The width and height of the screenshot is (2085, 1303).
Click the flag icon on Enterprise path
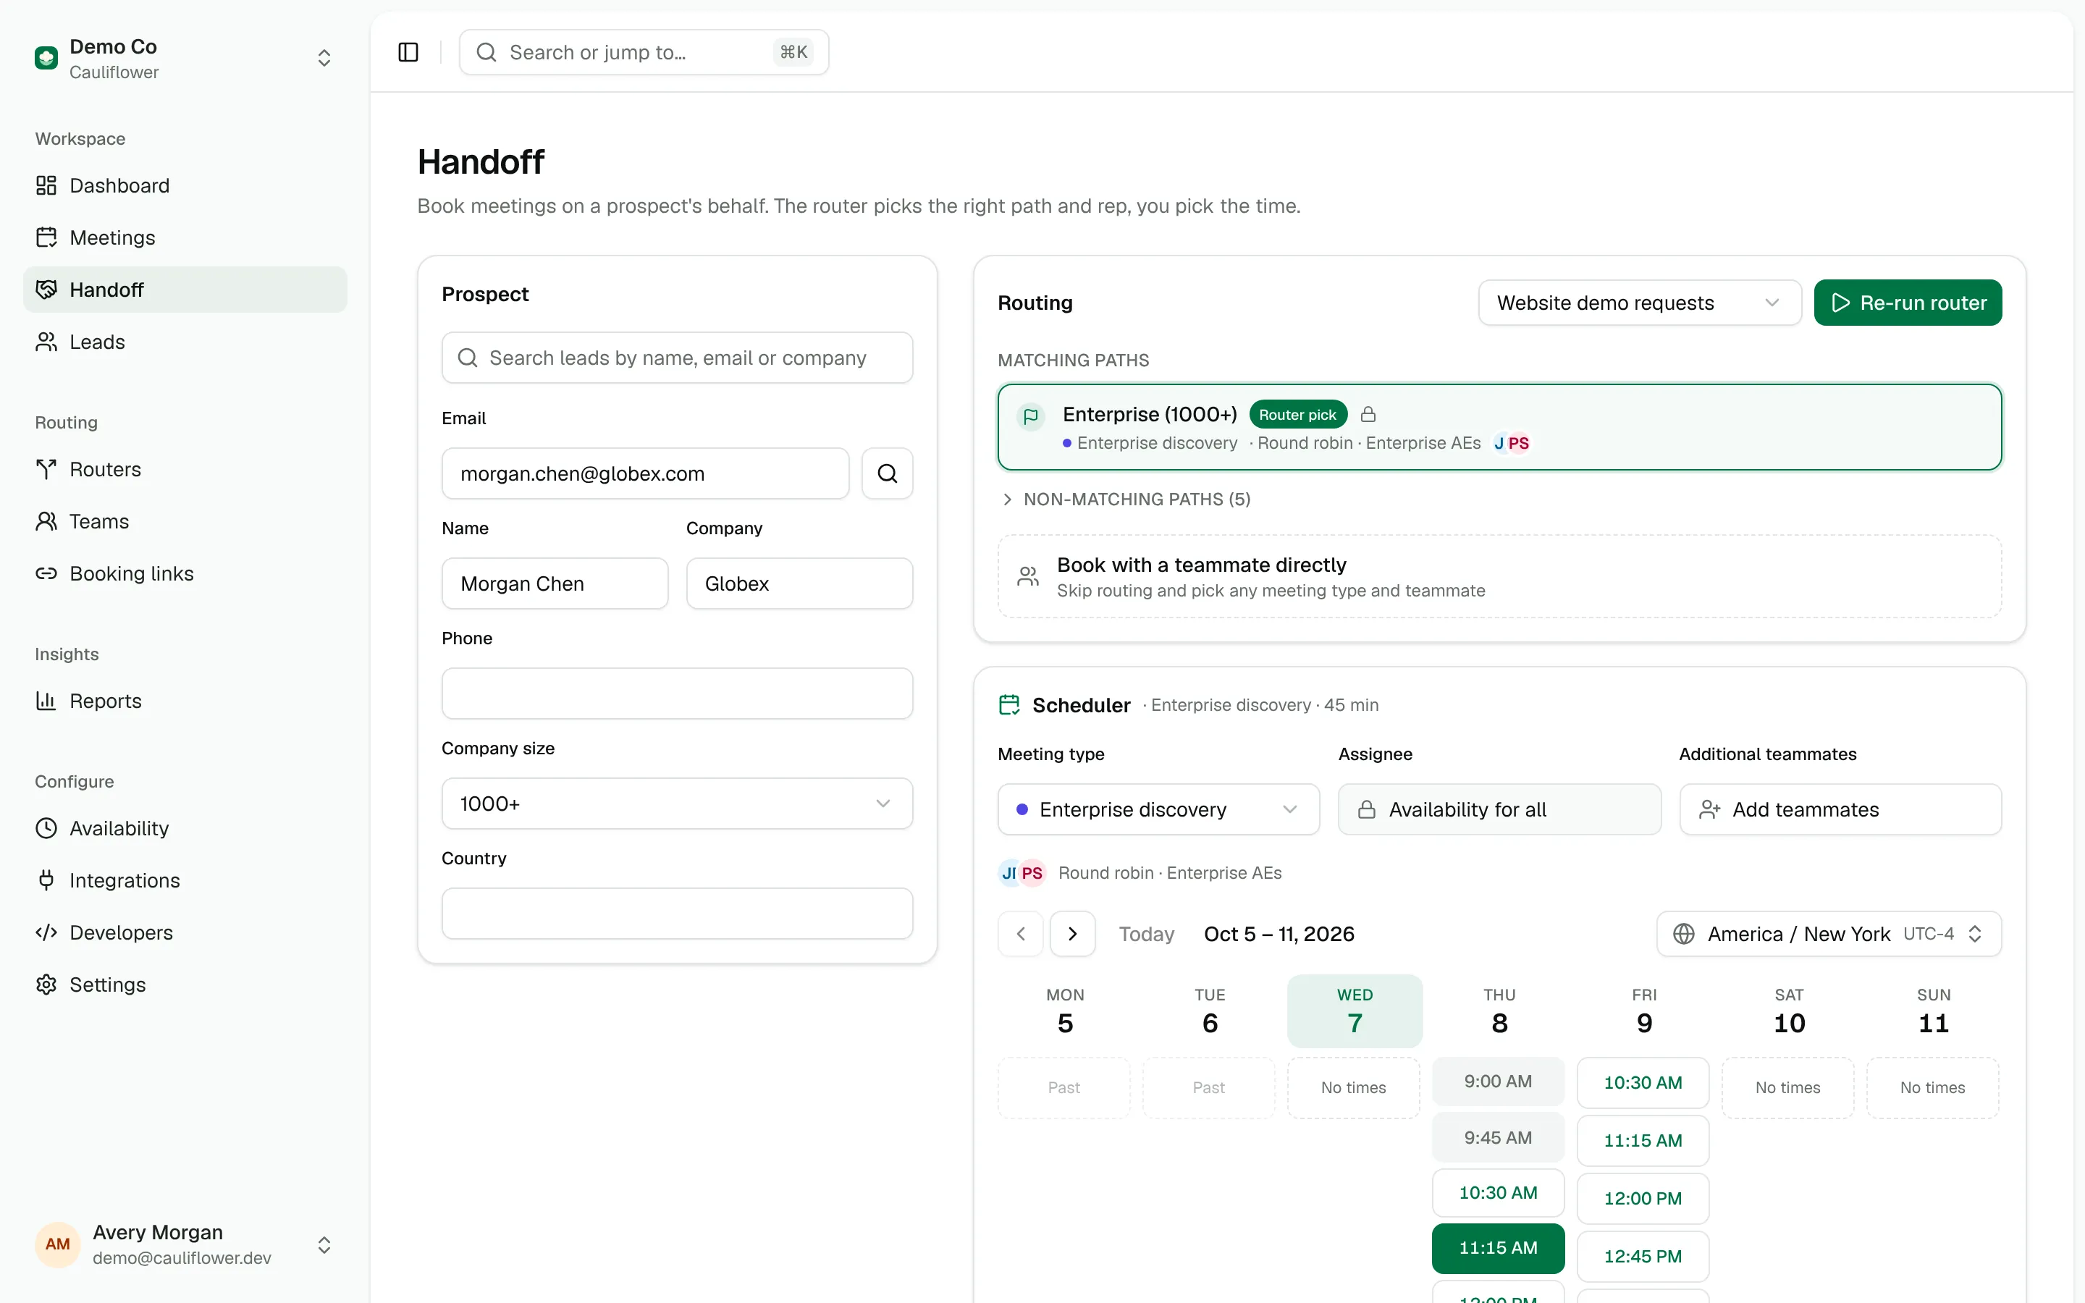[1030, 417]
